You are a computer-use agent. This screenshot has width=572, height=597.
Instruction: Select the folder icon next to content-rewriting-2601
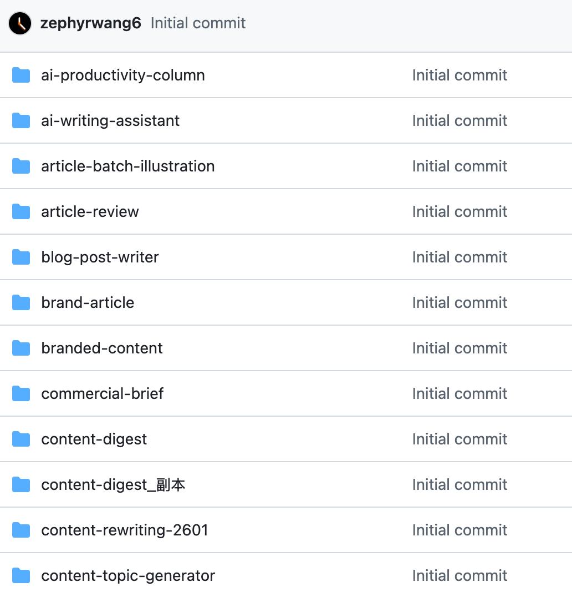21,530
